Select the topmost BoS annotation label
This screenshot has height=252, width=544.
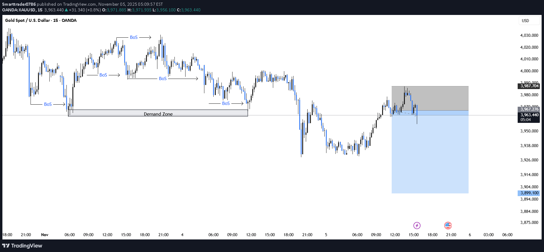coord(134,37)
